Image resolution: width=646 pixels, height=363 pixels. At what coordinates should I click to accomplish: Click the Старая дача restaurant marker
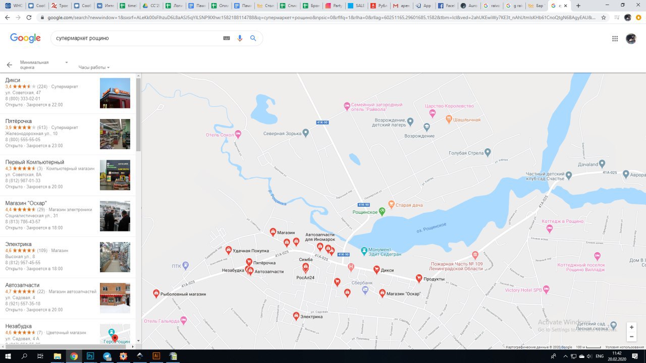(x=391, y=205)
